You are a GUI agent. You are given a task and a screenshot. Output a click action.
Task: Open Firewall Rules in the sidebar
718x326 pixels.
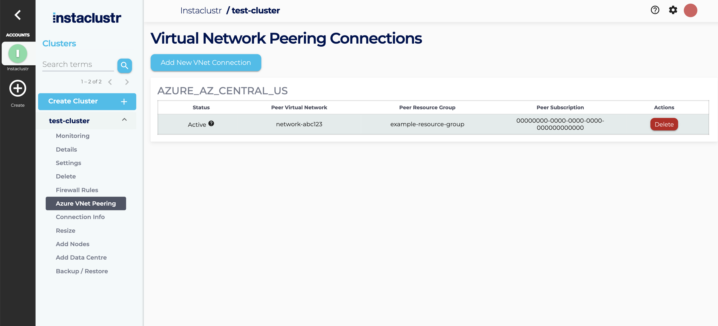click(x=77, y=190)
